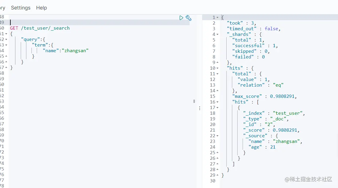Click the fold end marker on response line 14
The image size is (338, 188).
click(217, 91)
